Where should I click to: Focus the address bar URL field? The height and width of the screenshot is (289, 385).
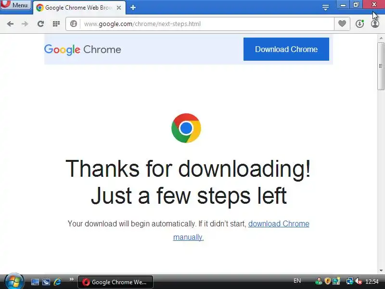point(207,24)
